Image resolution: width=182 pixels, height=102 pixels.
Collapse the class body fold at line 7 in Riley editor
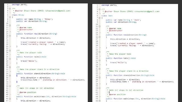[10, 17]
